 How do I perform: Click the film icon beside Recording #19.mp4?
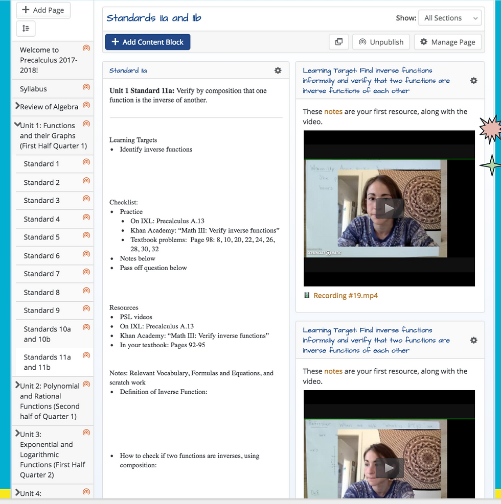click(x=307, y=295)
